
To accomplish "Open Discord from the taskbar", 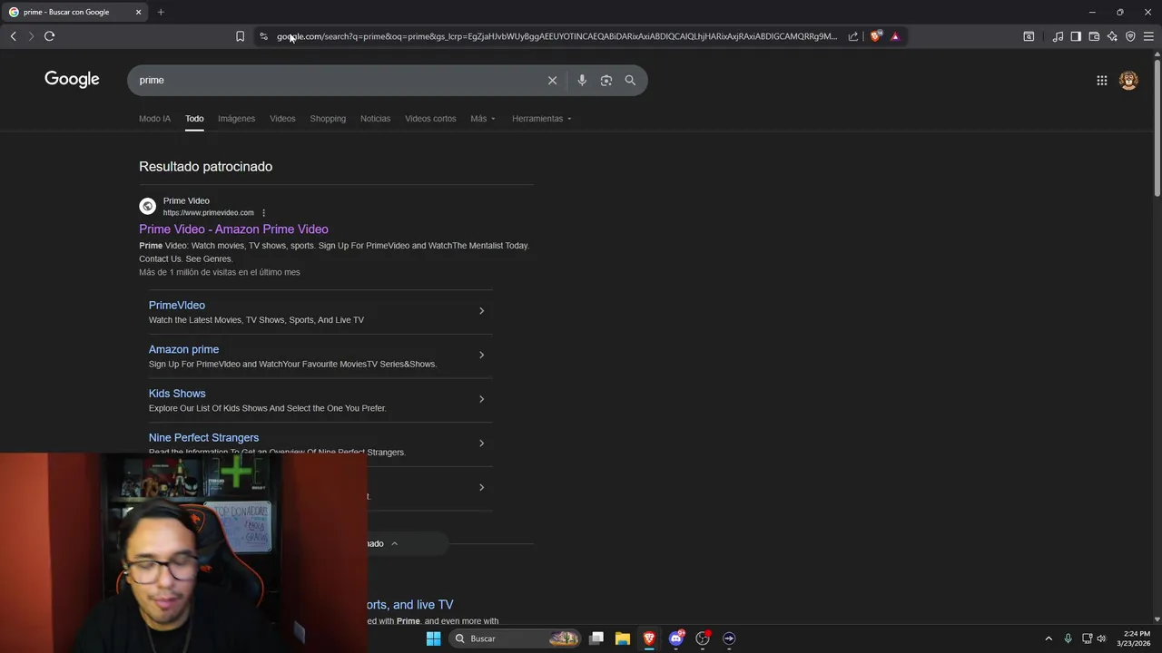I will [676, 638].
